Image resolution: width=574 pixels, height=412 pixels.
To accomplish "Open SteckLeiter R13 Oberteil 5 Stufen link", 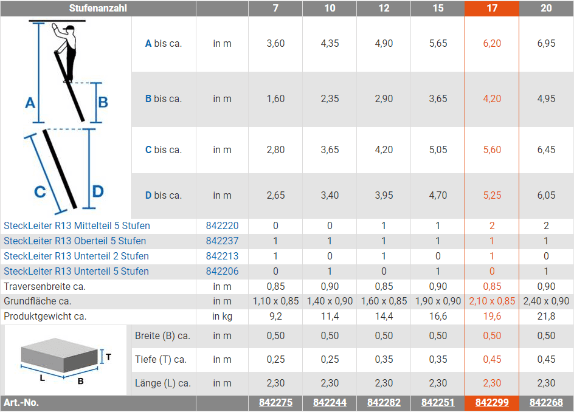I will [x=75, y=241].
